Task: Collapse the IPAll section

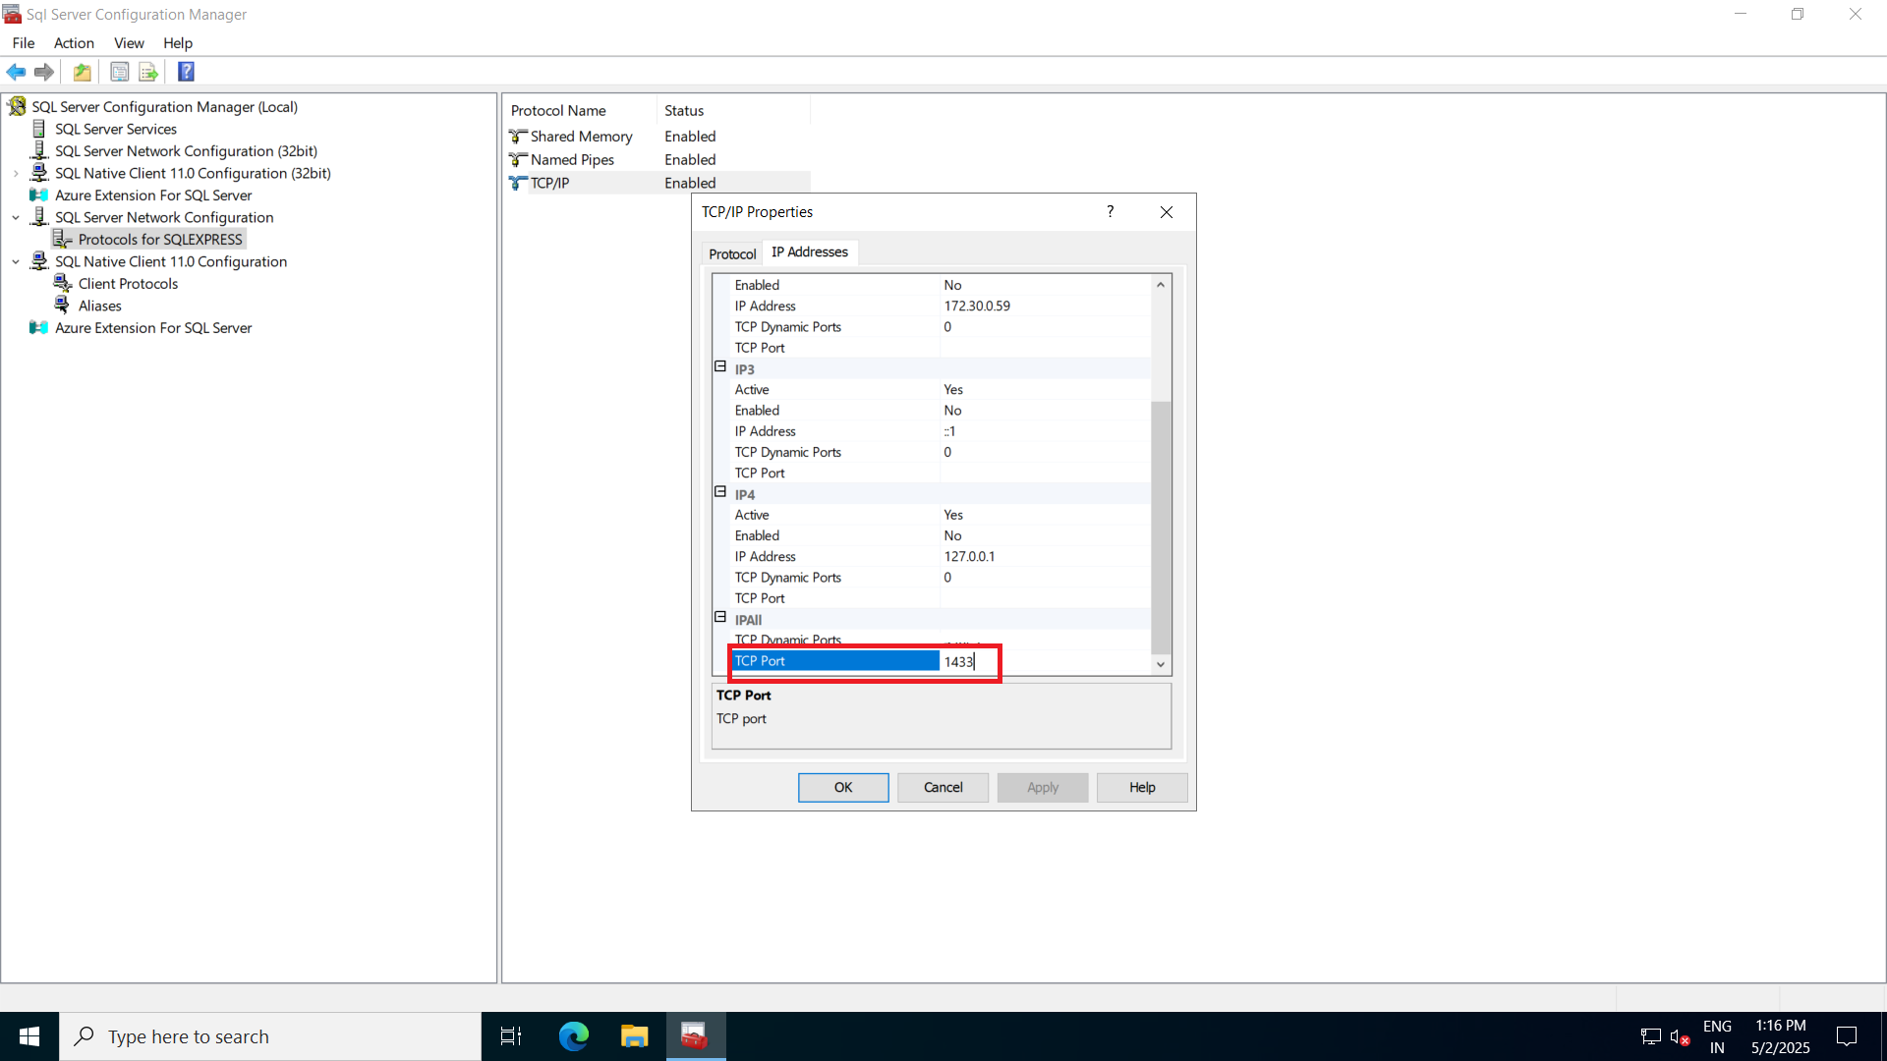Action: [x=720, y=617]
